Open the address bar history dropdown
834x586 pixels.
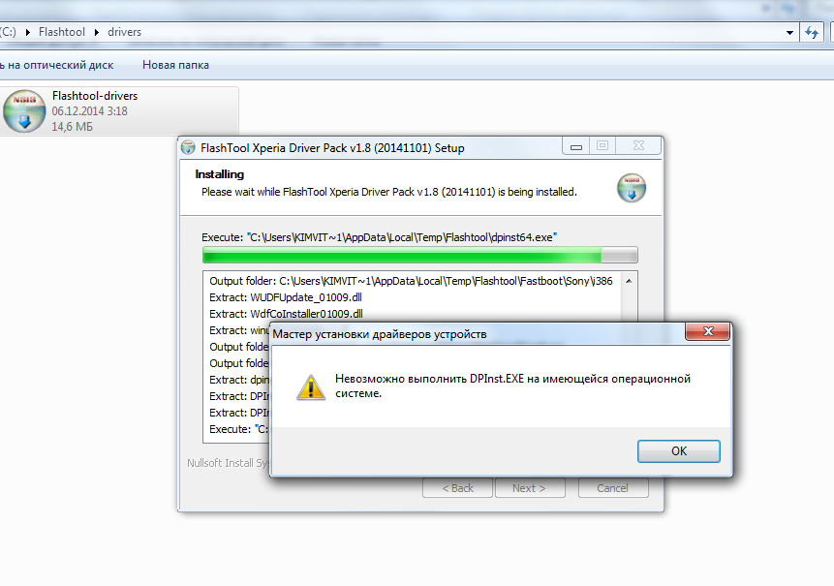click(789, 32)
